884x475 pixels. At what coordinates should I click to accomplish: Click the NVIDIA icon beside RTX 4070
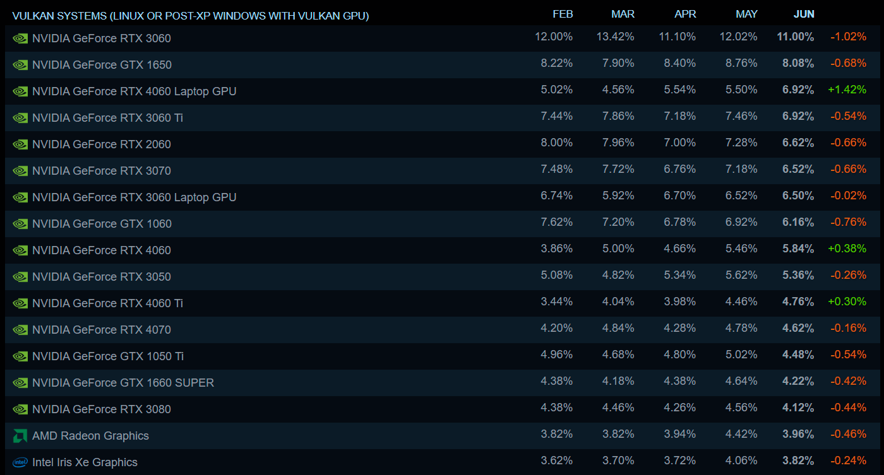coord(20,330)
